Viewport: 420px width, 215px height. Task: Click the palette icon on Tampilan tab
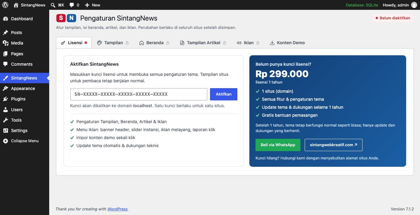pyautogui.click(x=99, y=43)
